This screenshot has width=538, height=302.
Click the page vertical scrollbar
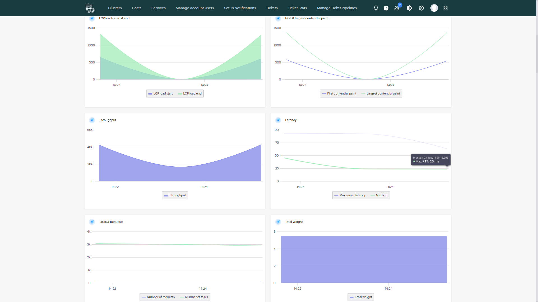coord(537,53)
